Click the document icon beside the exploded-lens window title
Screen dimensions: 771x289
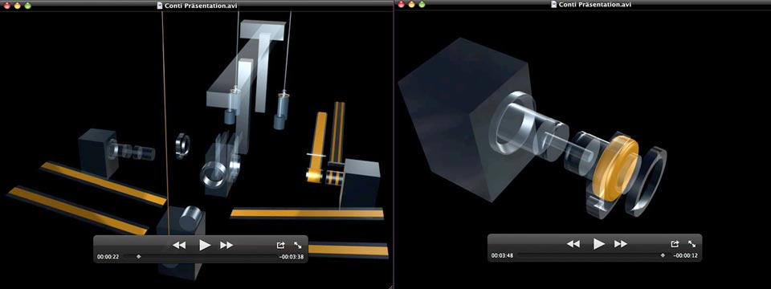click(x=553, y=5)
